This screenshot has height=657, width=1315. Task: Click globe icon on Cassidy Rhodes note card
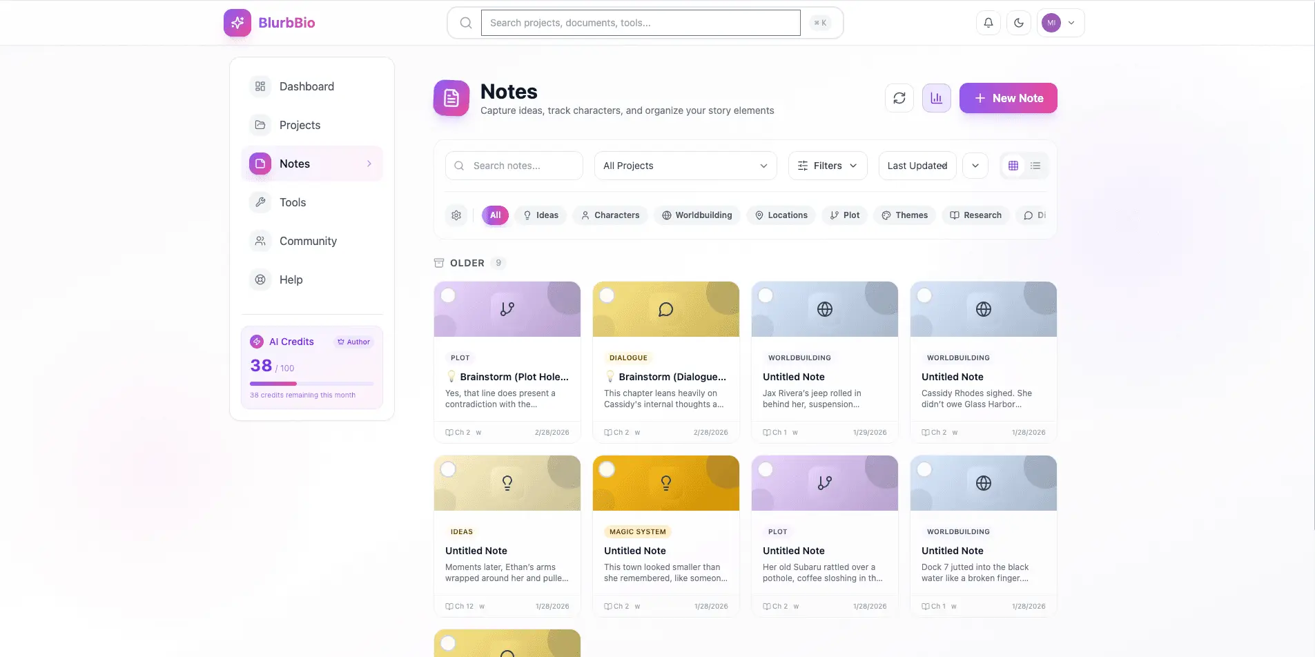[x=984, y=309]
